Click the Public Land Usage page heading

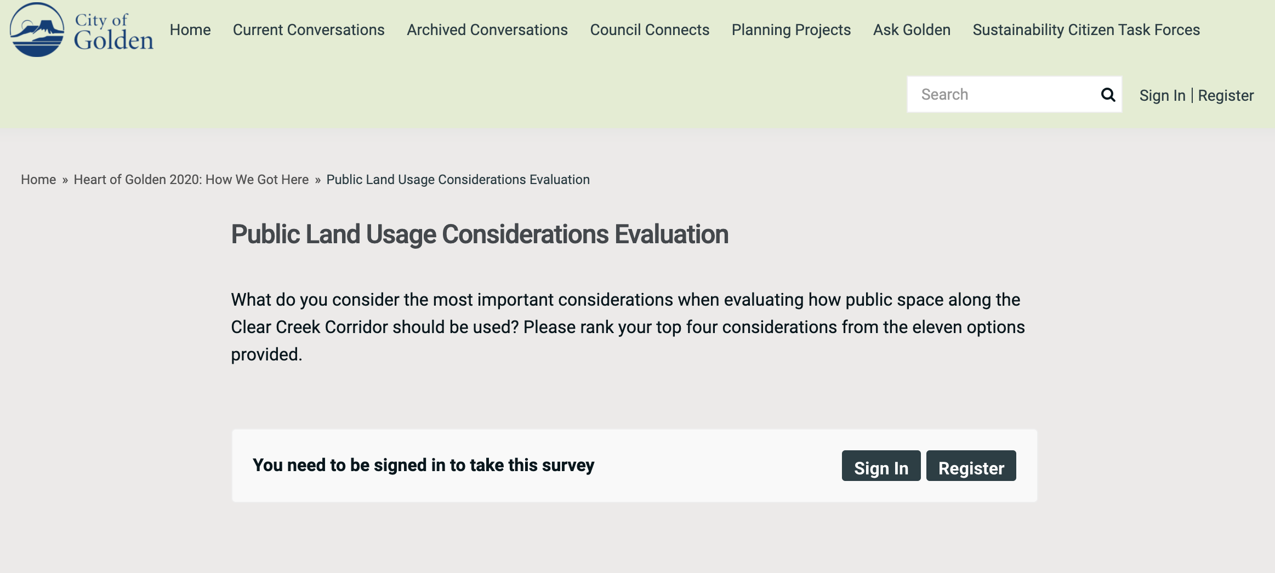pyautogui.click(x=480, y=234)
